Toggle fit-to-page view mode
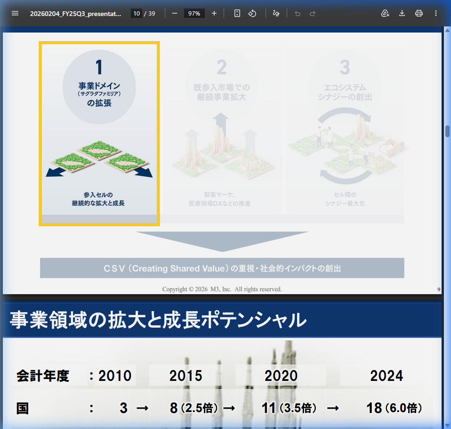Screen dimensions: 451x429 tap(237, 13)
